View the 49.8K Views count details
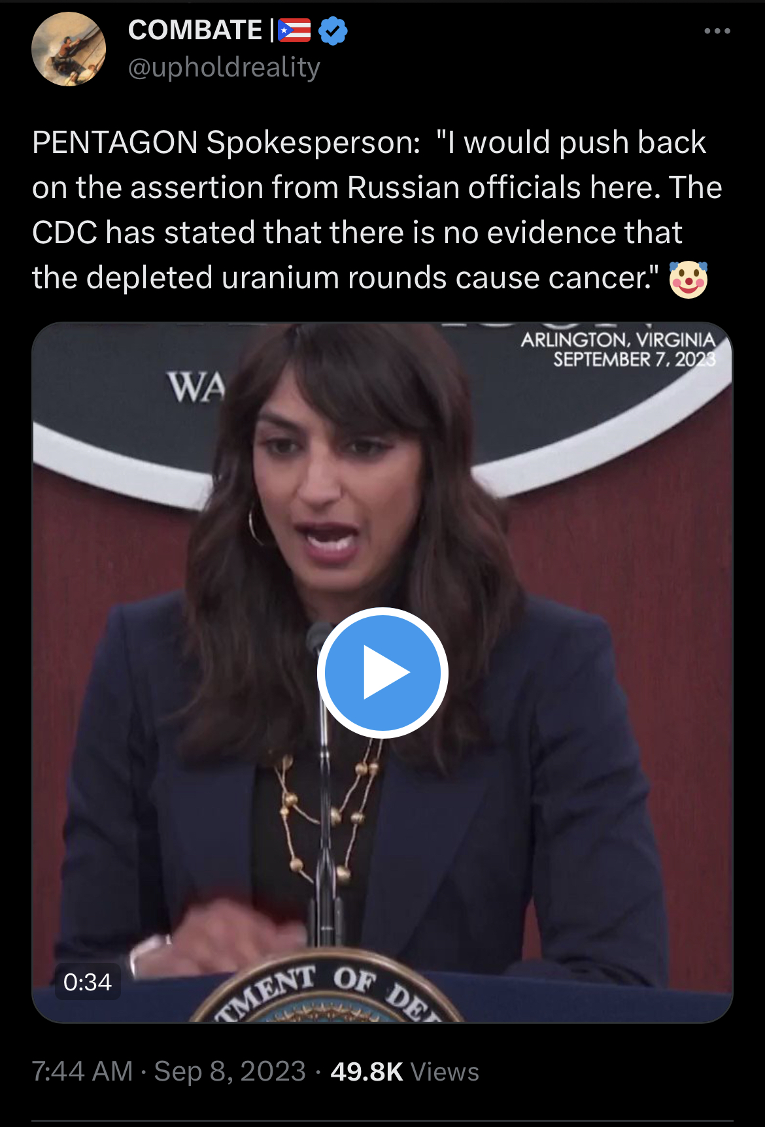Screen dimensions: 765x1127 click(405, 1071)
